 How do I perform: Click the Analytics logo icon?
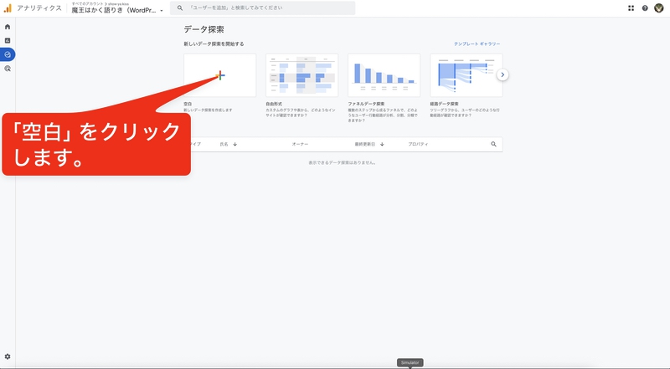(x=8, y=8)
